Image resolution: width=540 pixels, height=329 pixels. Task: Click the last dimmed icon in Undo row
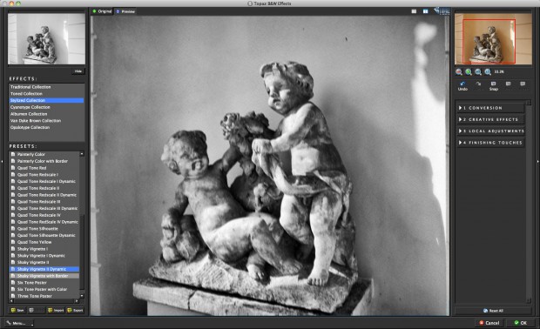523,84
